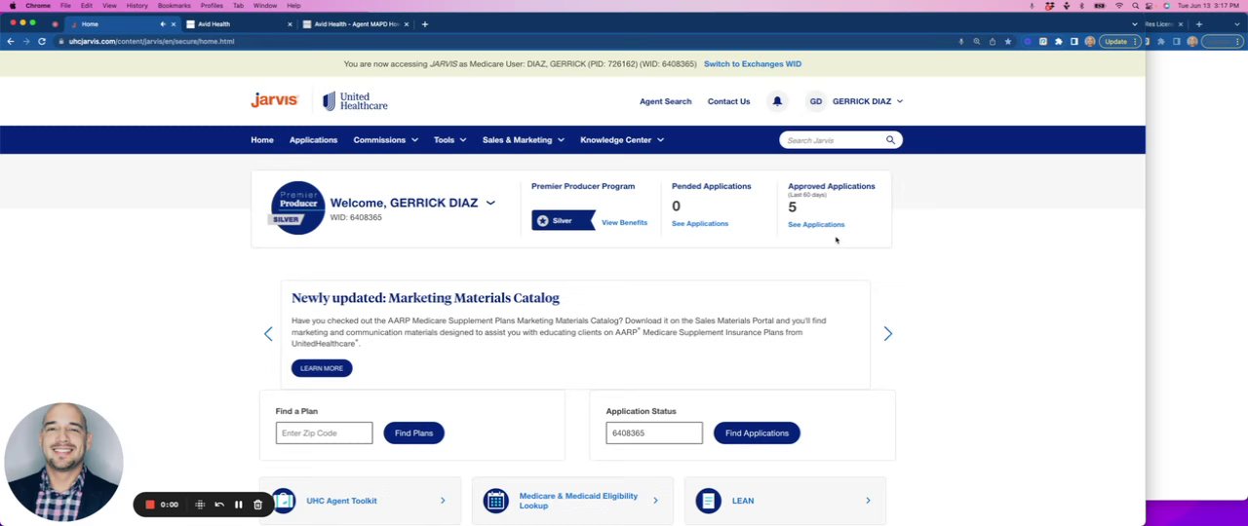
Task: Click the Contact Us link
Action: click(728, 101)
